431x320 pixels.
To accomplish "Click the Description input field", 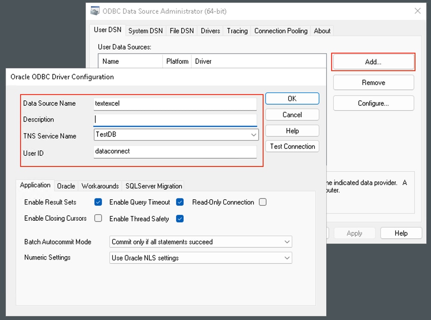I will coord(175,120).
